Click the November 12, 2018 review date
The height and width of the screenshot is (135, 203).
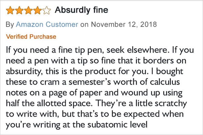(124, 24)
